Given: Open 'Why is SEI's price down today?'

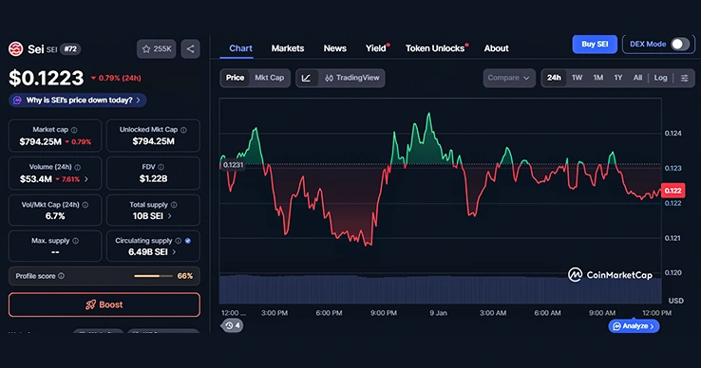Looking at the screenshot, I should [x=78, y=100].
